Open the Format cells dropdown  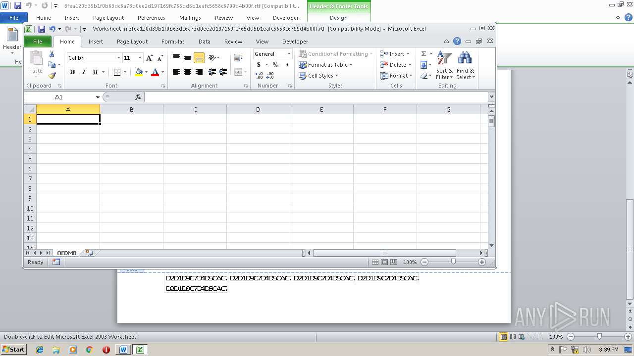point(412,76)
